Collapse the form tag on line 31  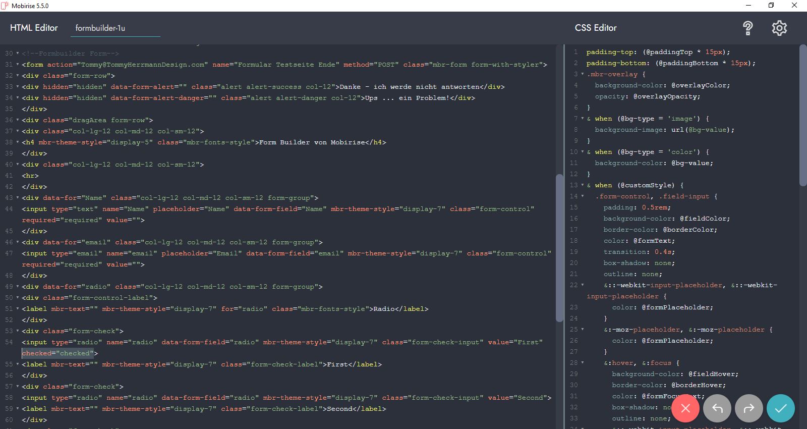18,65
